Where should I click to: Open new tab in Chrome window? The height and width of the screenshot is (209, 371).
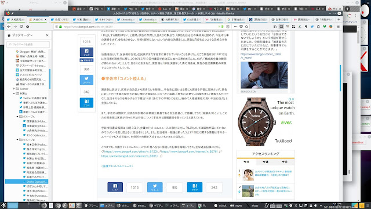347,9
